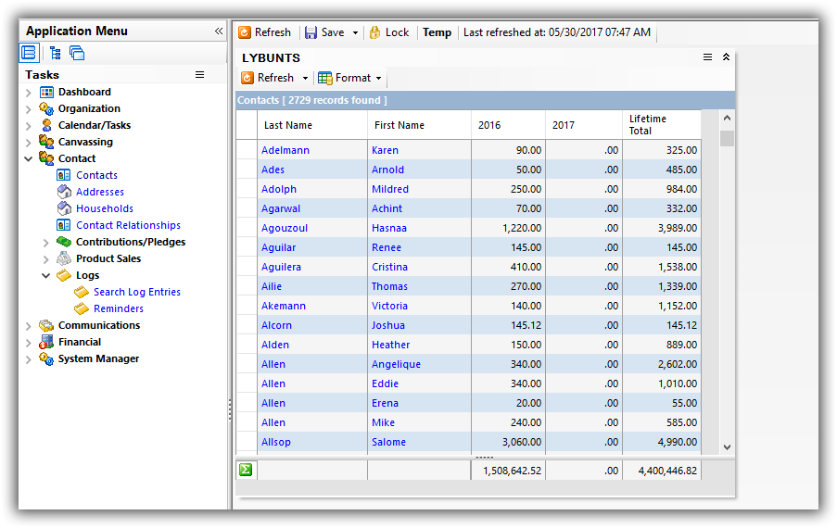The height and width of the screenshot is (528, 837).
Task: Collapse the Application Menu panel
Action: point(219,31)
